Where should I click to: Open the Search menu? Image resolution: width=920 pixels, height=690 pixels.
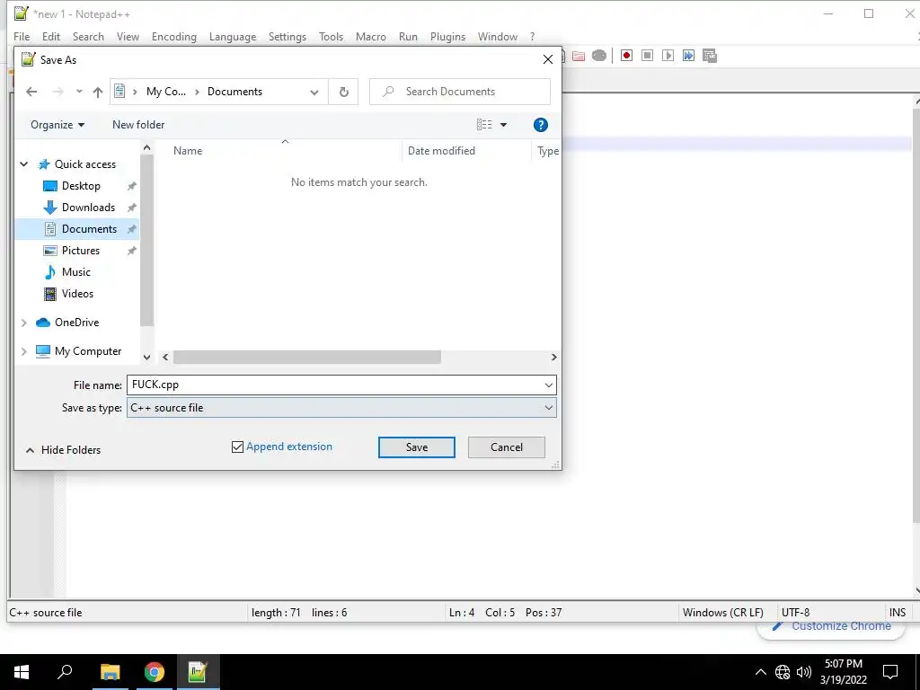coord(88,36)
